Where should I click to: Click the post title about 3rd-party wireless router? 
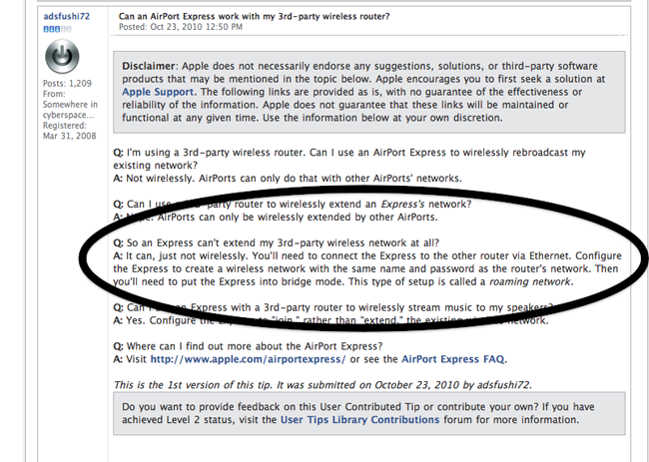coord(255,16)
